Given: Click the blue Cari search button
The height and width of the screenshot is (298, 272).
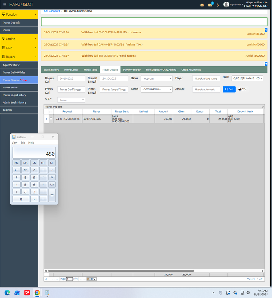Looking at the screenshot, I should pos(229,89).
